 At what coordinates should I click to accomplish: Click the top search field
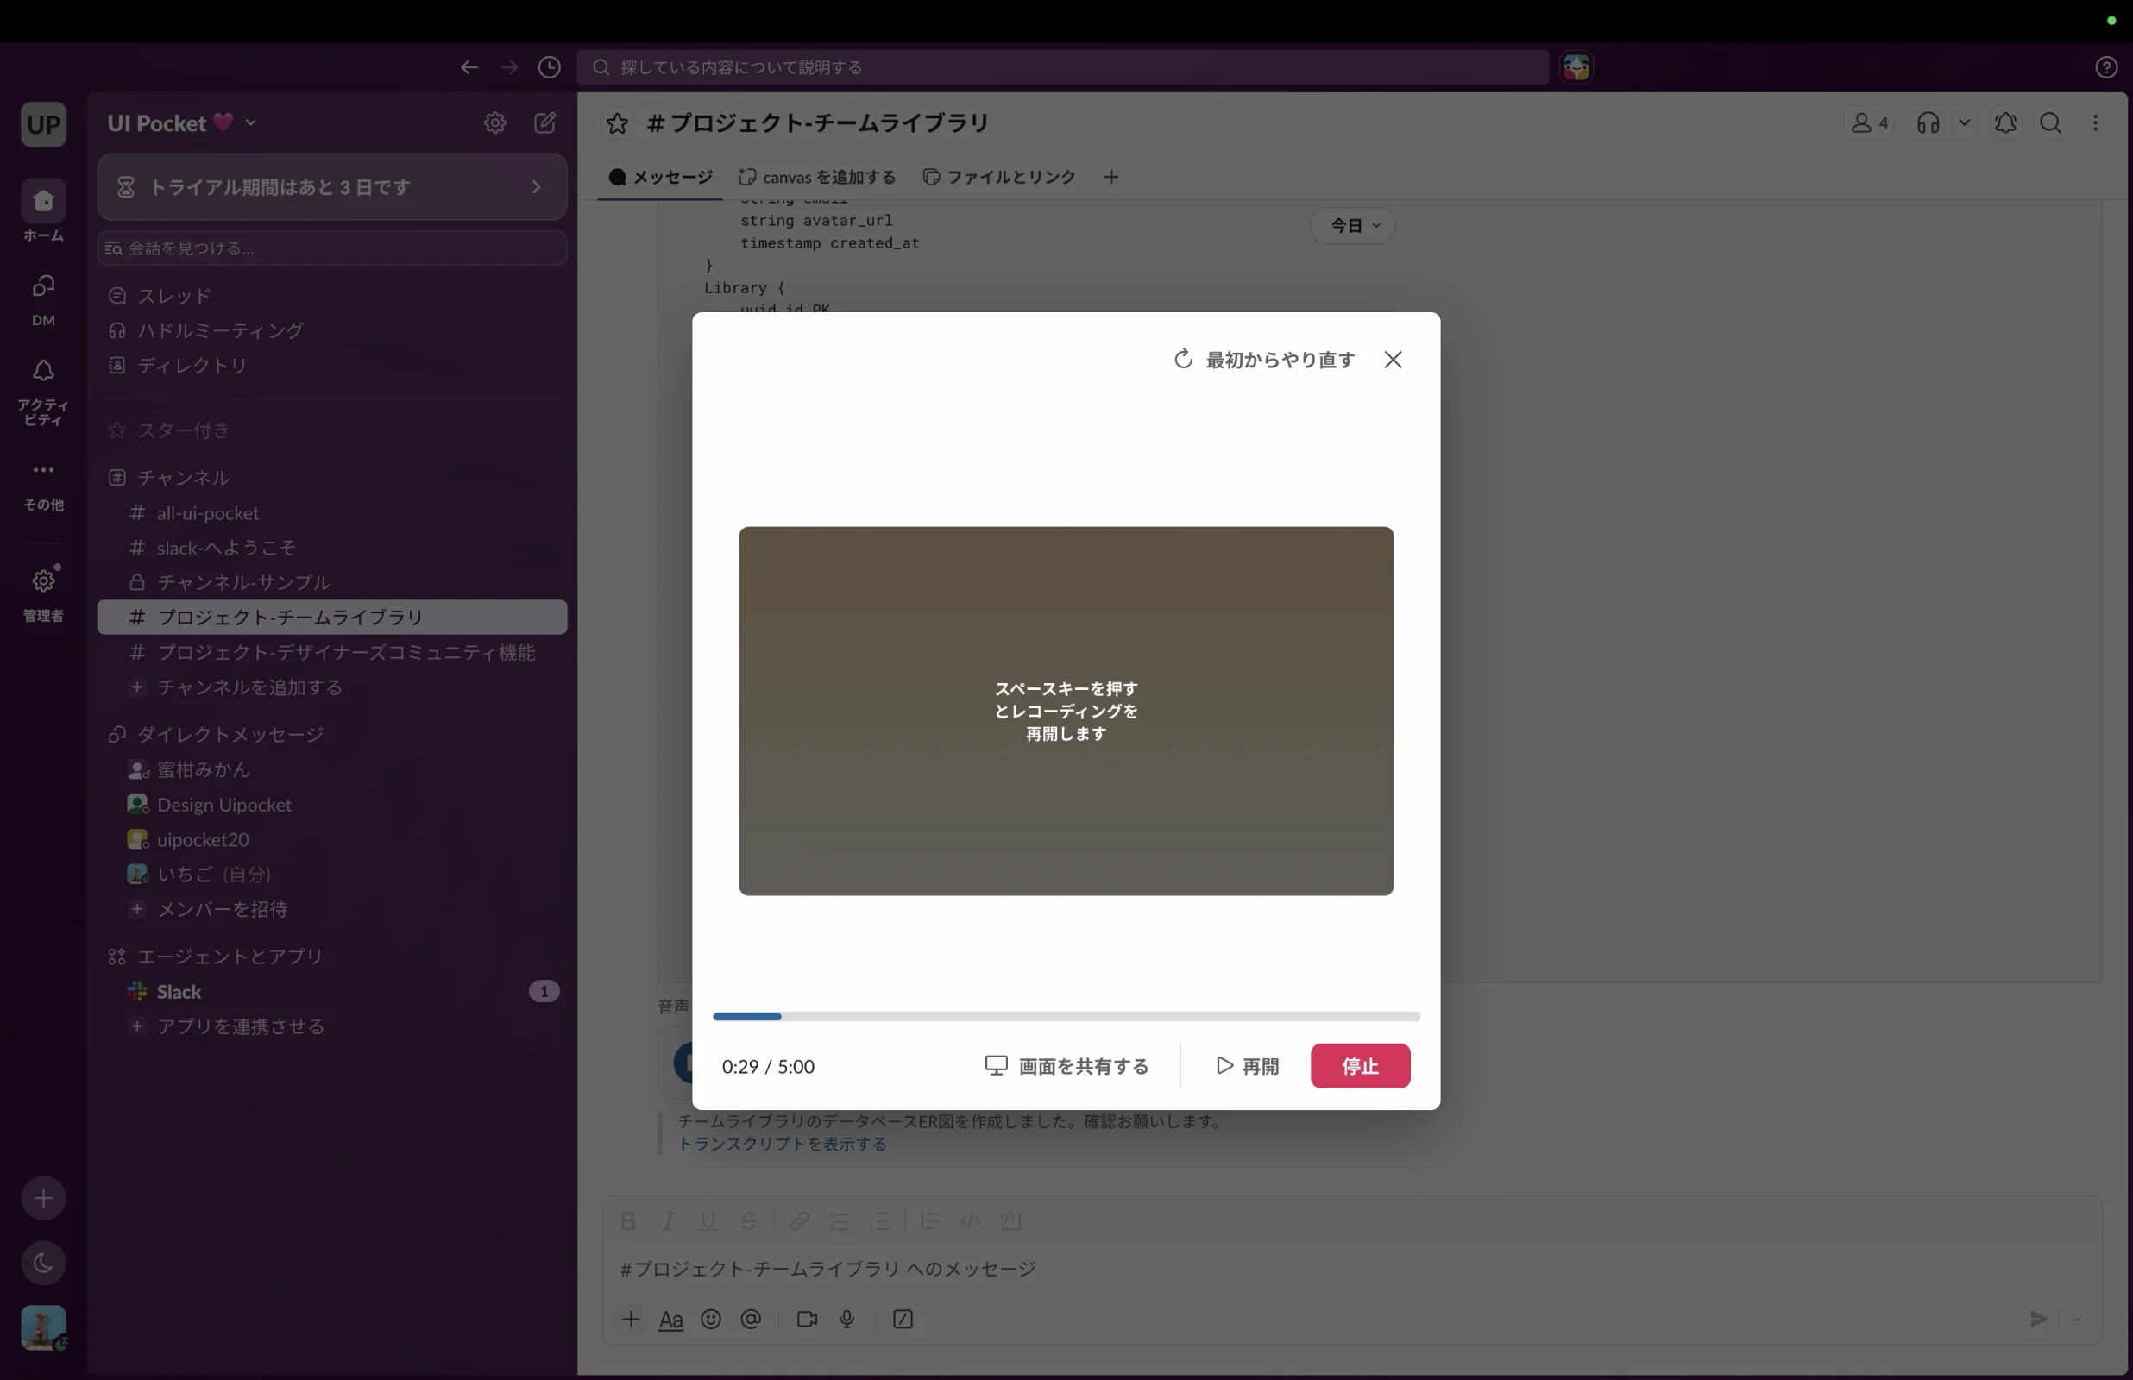point(1063,67)
